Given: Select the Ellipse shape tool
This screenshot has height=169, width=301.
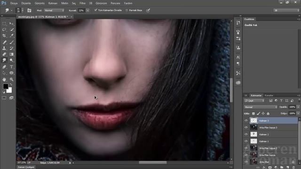Looking at the screenshot, I should click(11, 73).
